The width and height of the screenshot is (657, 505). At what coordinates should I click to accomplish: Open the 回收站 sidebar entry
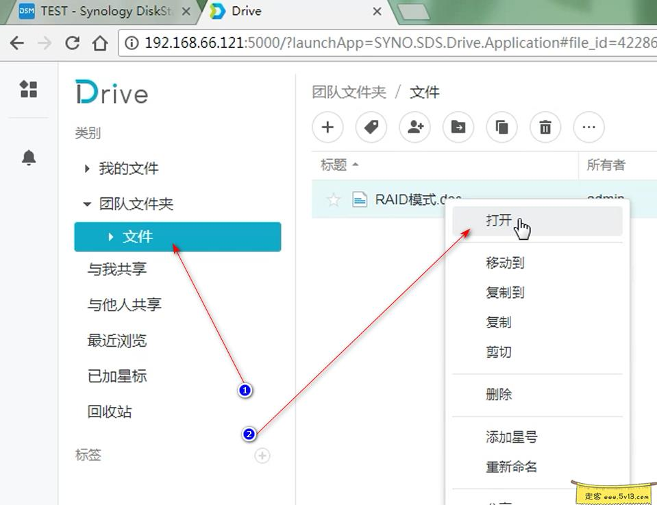pos(111,411)
